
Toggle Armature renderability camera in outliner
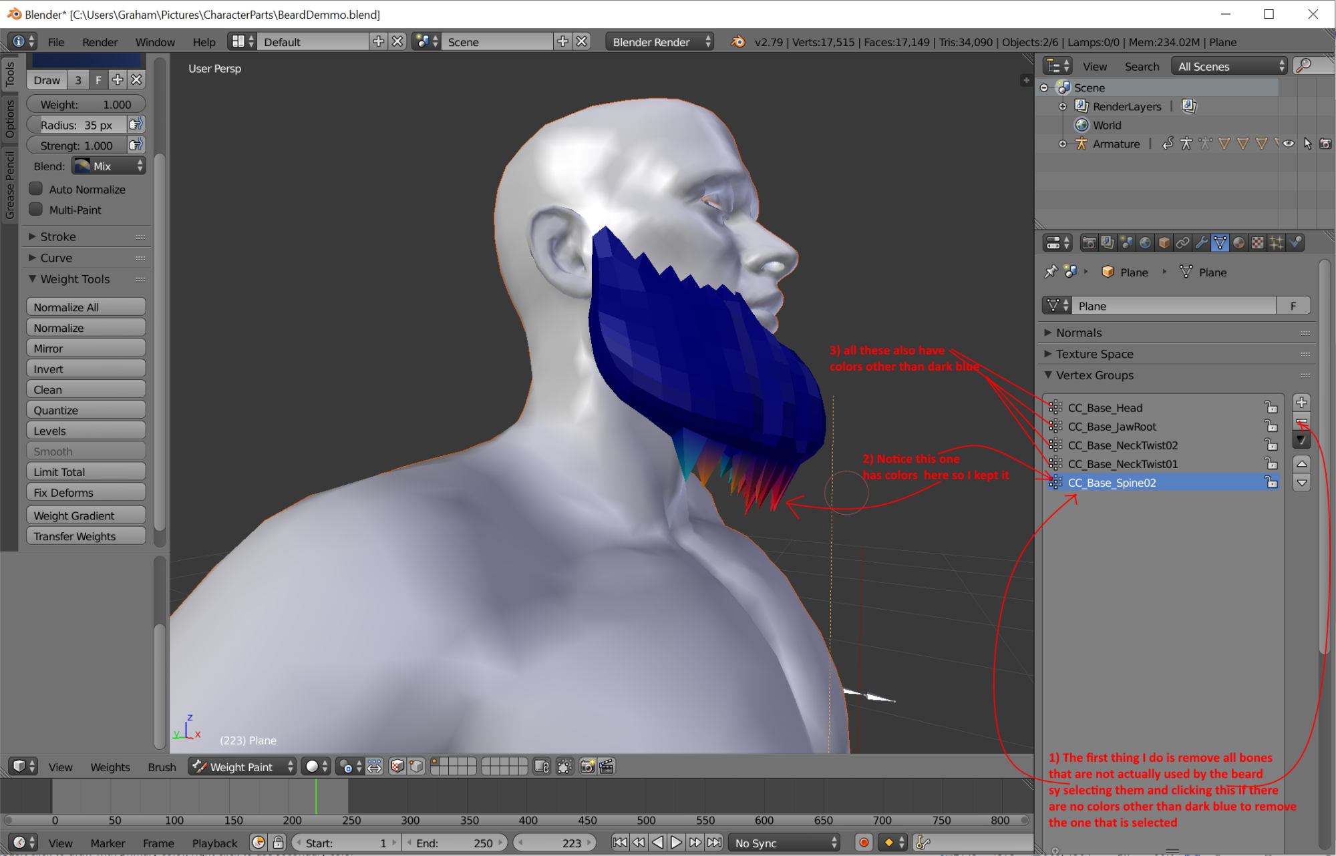click(x=1325, y=144)
